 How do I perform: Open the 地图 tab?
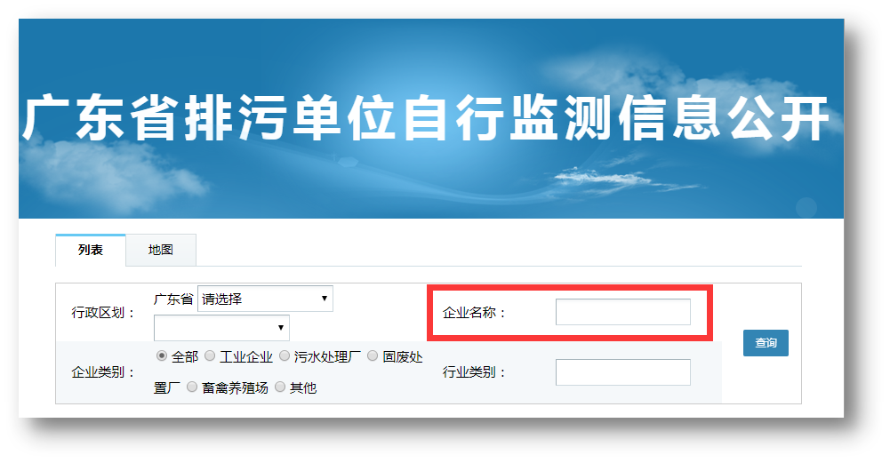point(161,250)
